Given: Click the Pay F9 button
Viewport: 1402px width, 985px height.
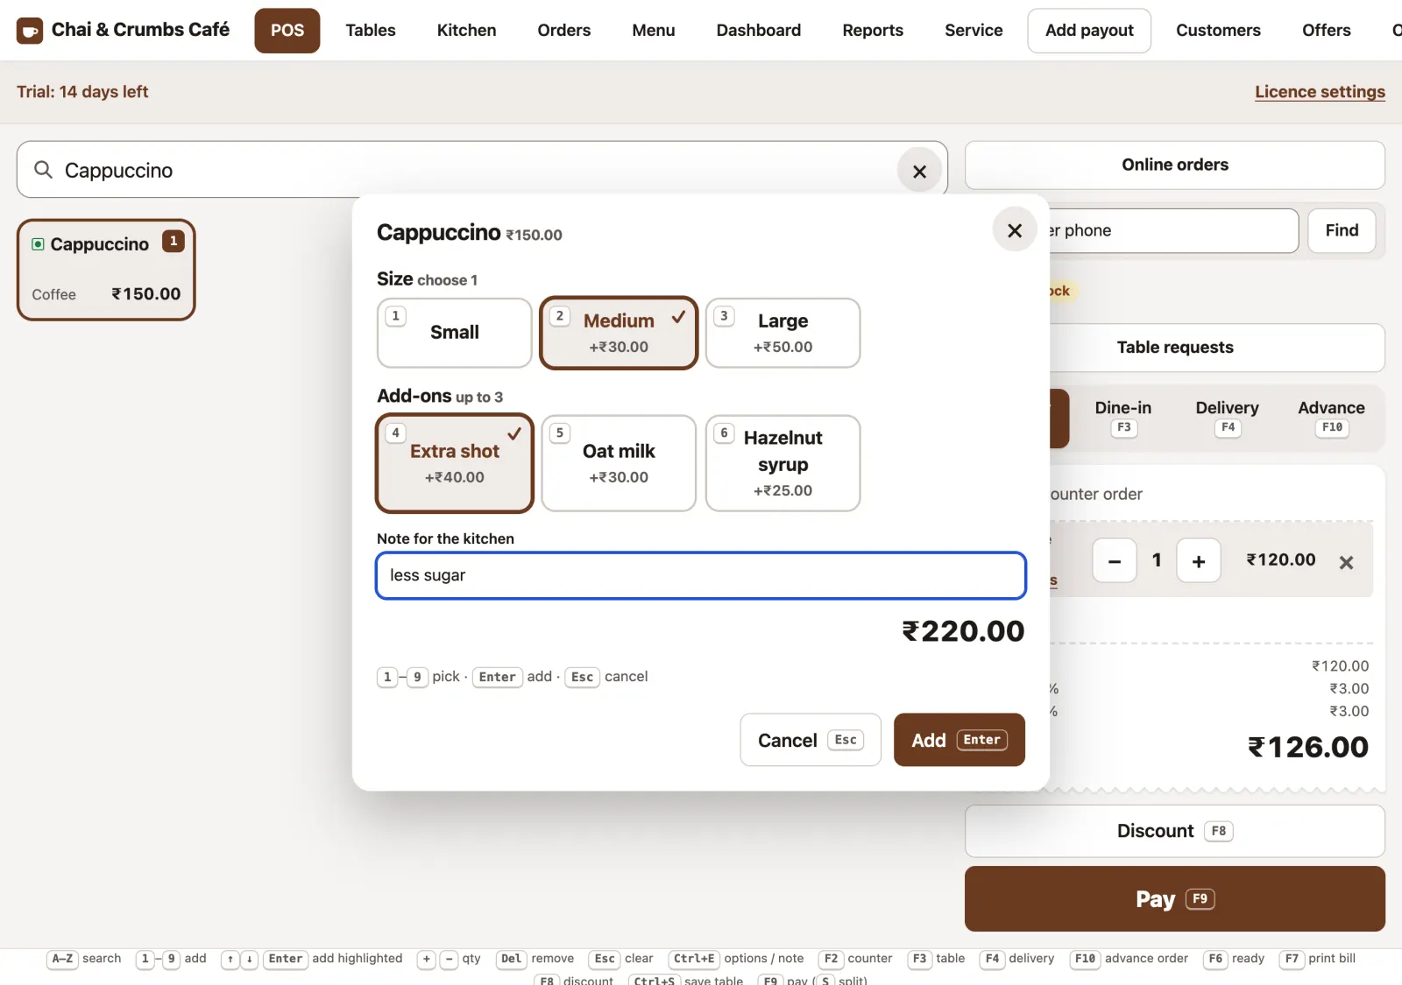Looking at the screenshot, I should (1175, 899).
